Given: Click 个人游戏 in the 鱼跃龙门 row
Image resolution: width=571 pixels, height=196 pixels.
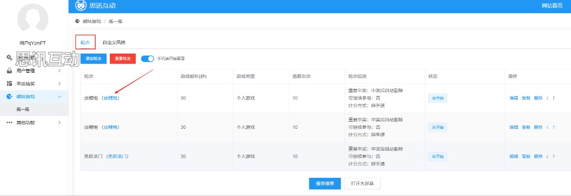Looking at the screenshot, I should point(246,157).
